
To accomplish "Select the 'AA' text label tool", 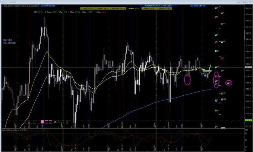I will click(x=55, y=122).
